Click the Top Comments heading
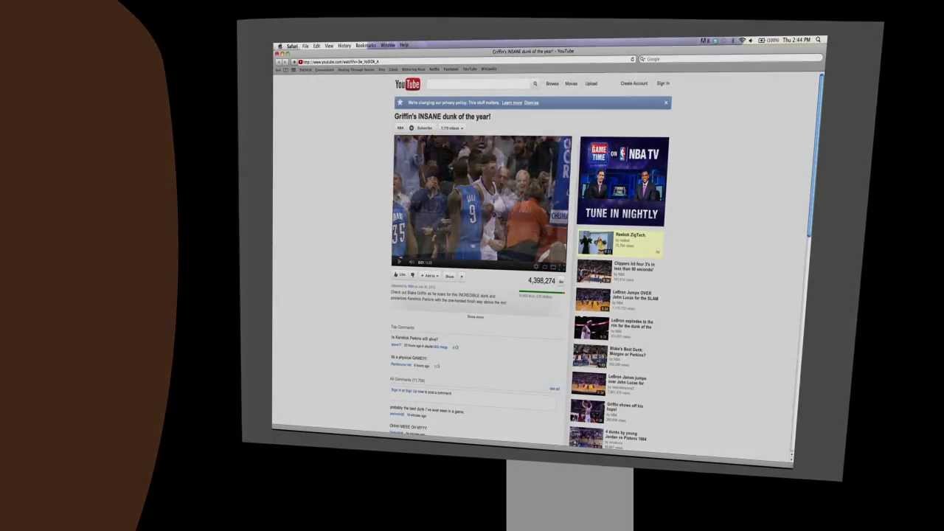Image resolution: width=944 pixels, height=531 pixels. tap(402, 327)
